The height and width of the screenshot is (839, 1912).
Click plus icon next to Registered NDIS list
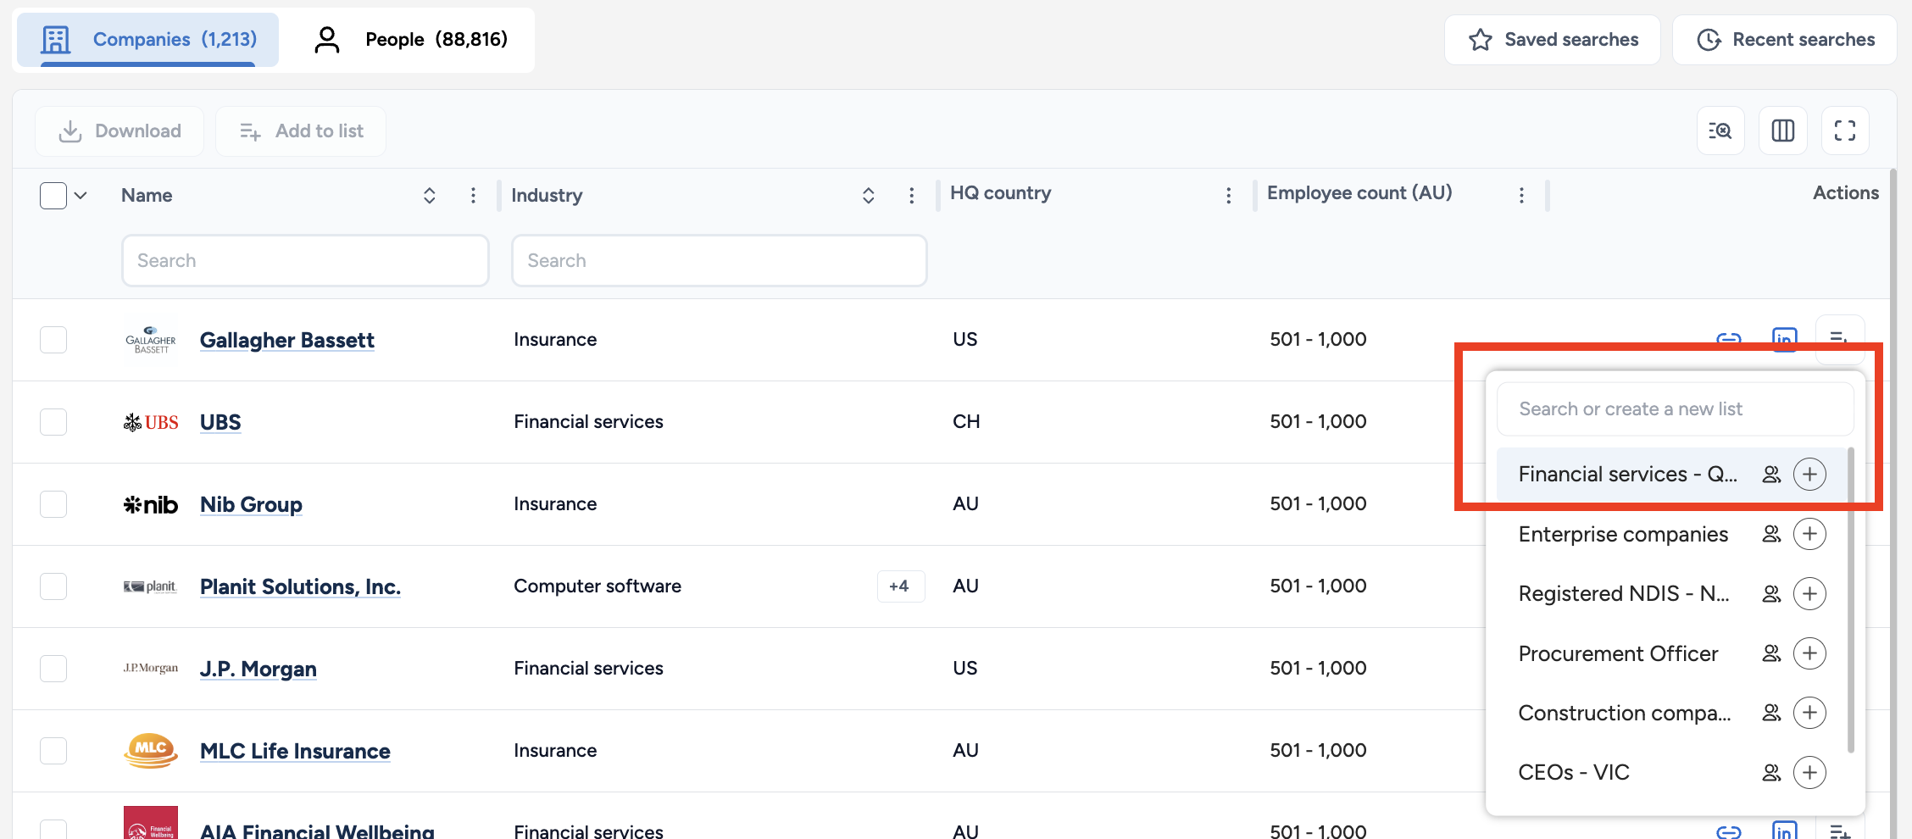1809,593
